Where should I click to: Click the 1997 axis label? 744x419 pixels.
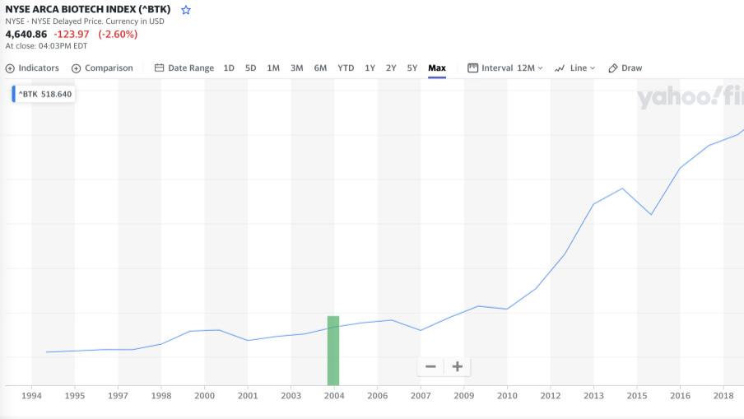click(118, 396)
